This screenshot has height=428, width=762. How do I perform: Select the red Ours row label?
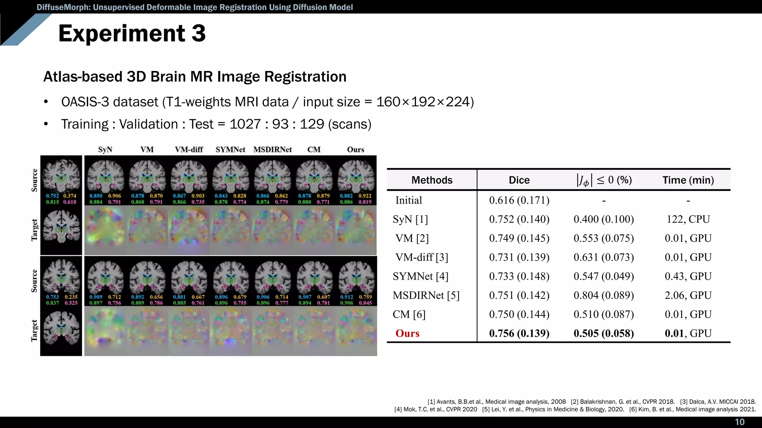407,333
